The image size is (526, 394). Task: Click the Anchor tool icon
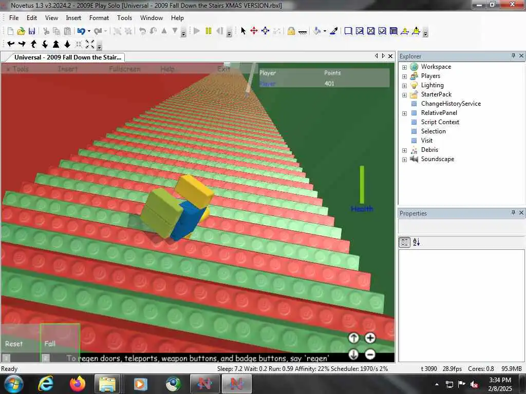[303, 32]
